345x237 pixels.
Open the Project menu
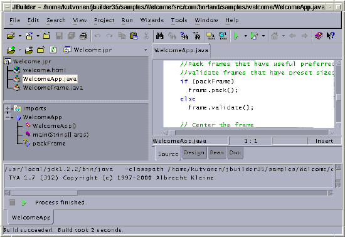[104, 20]
